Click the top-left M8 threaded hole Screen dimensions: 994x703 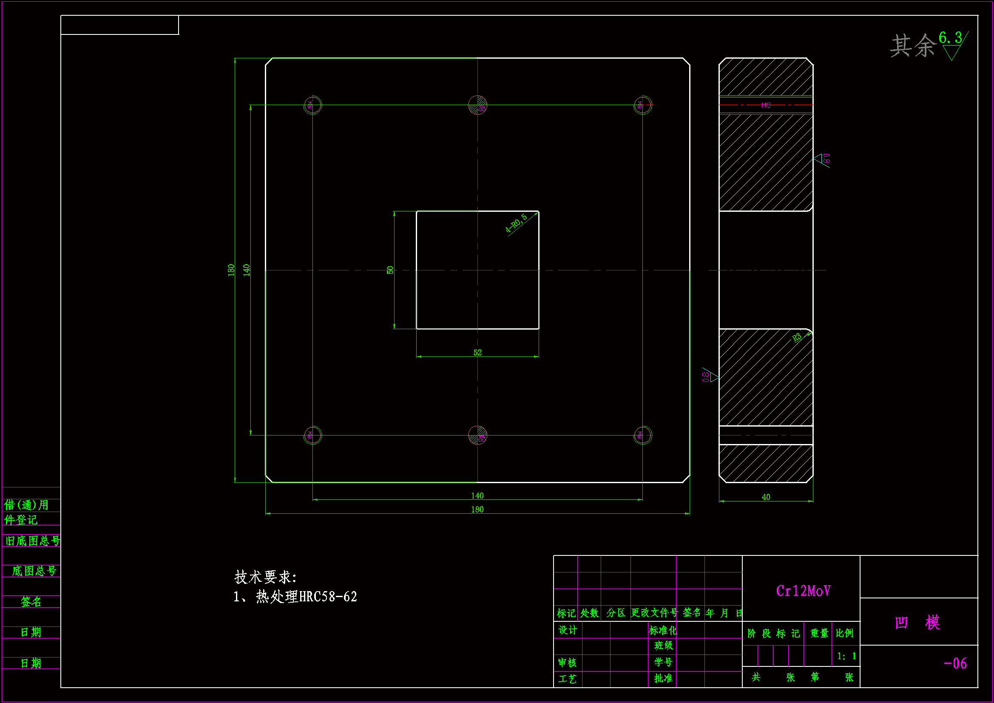pos(312,105)
